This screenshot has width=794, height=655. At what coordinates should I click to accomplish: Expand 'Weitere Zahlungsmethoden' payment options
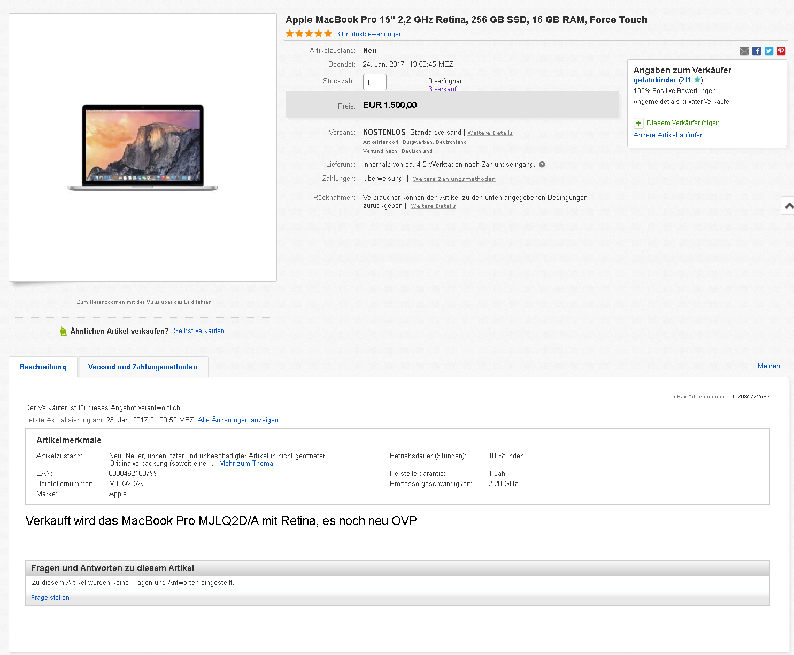coord(454,179)
